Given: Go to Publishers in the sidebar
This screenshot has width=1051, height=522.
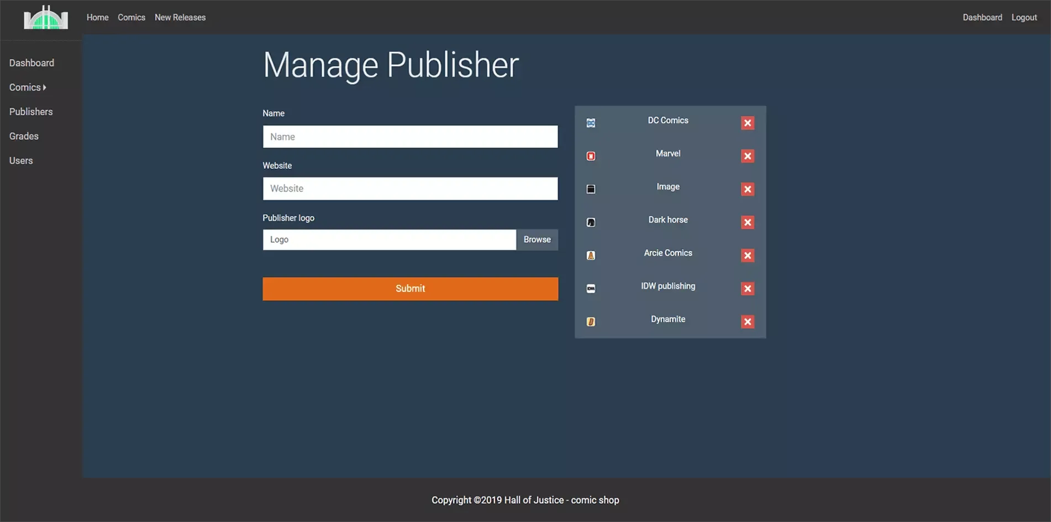Looking at the screenshot, I should pyautogui.click(x=31, y=112).
